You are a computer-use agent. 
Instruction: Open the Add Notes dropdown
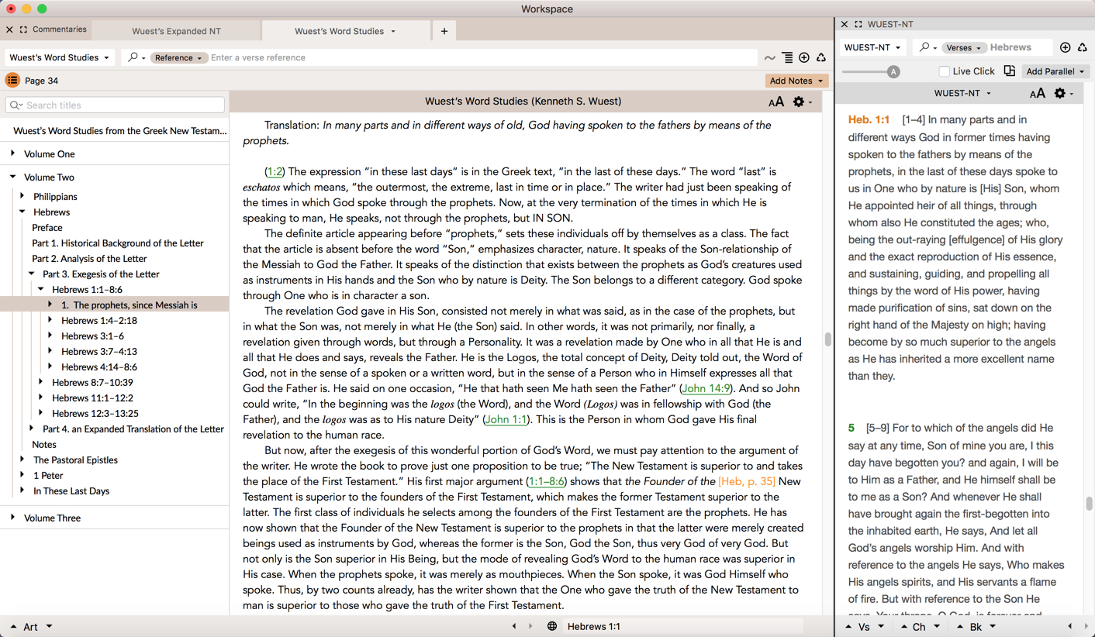coord(796,81)
